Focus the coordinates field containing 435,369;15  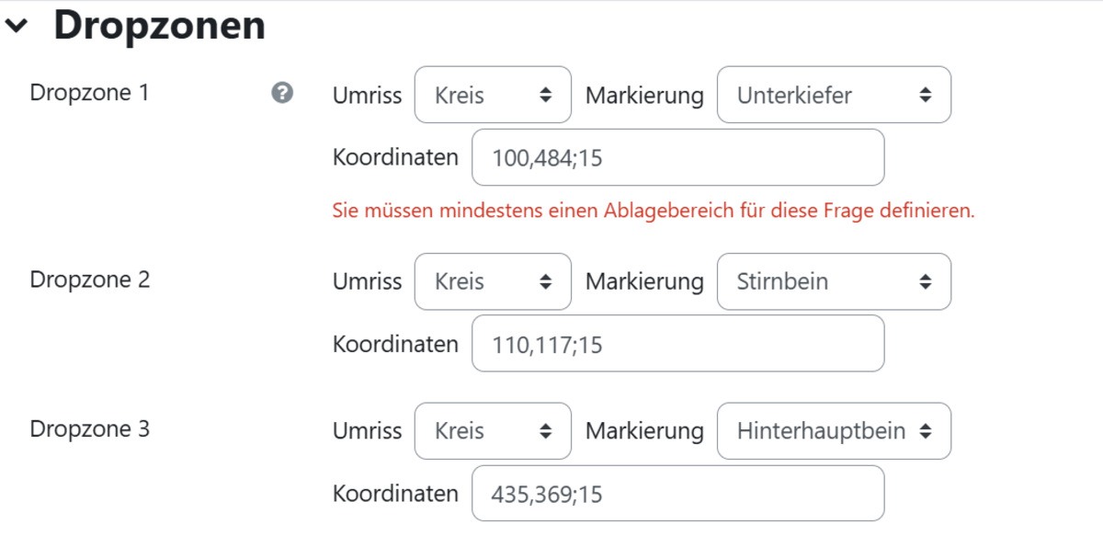pos(677,494)
